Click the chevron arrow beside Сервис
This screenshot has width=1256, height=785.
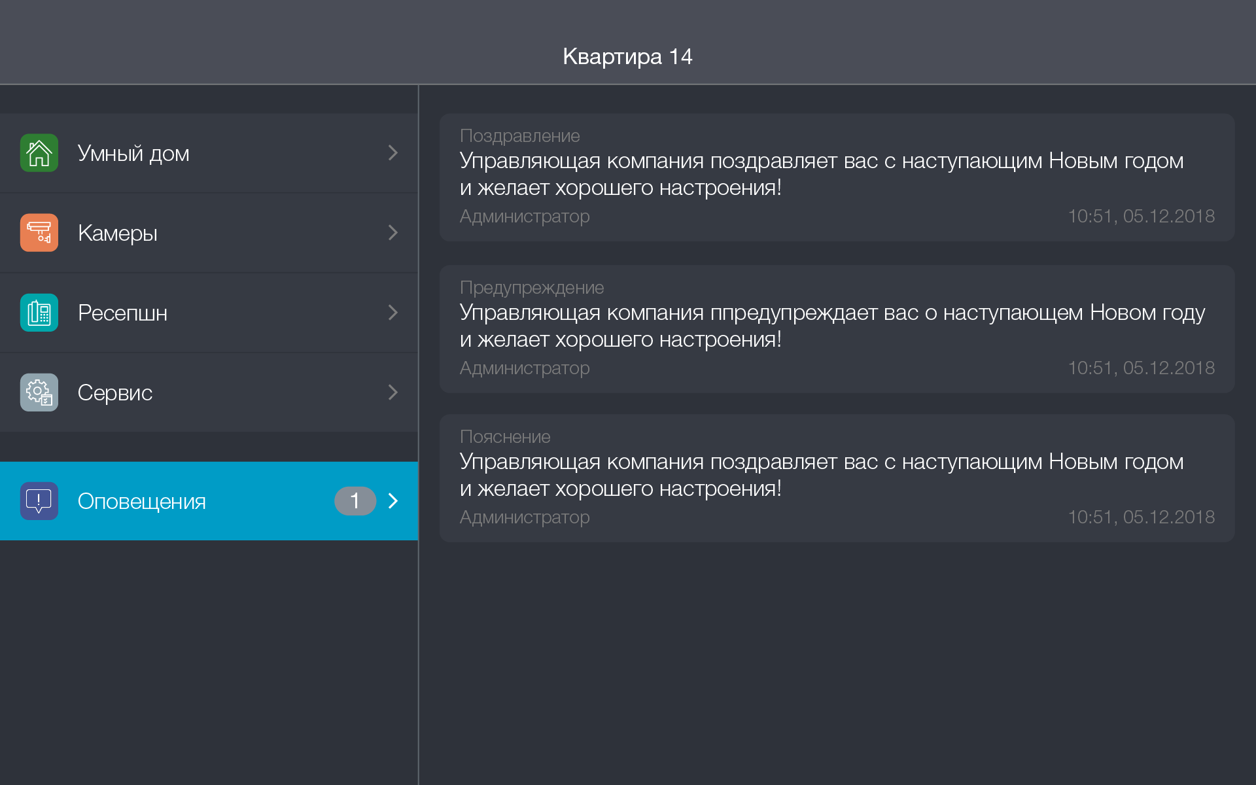click(x=392, y=392)
